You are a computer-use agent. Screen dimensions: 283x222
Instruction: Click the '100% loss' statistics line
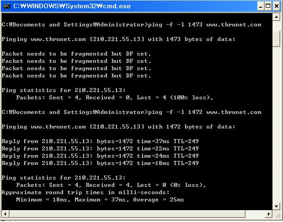pyautogui.click(x=115, y=98)
